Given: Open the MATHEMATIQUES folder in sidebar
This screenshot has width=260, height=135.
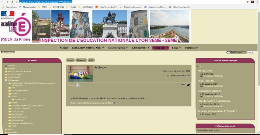Looking at the screenshot, I should tap(19, 117).
